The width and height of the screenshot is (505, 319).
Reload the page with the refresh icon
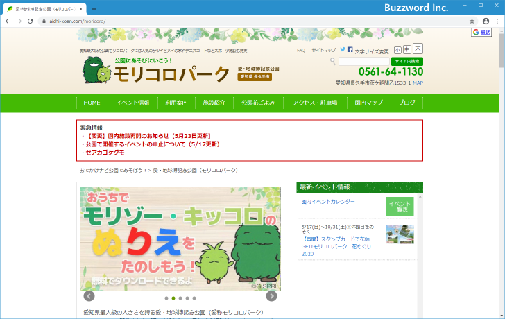(31, 21)
